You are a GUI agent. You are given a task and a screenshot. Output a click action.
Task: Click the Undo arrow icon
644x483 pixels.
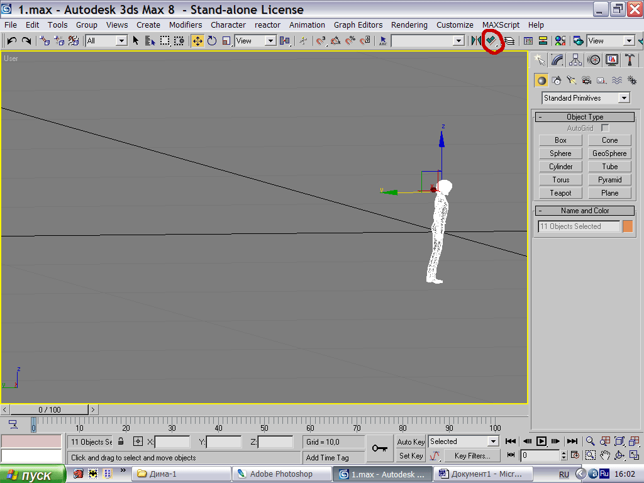(x=12, y=41)
